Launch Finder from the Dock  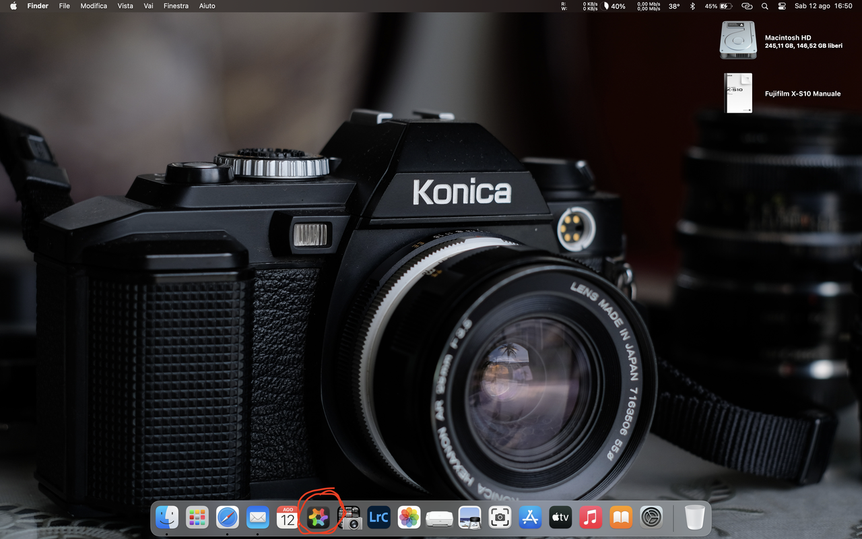pyautogui.click(x=167, y=517)
